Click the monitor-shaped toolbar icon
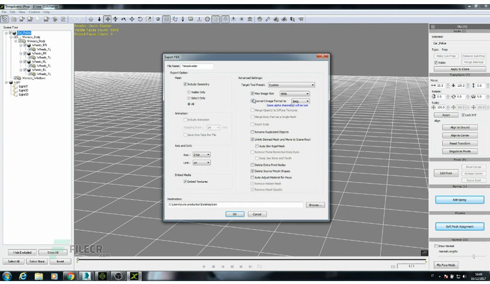The image size is (490, 284). pos(190,19)
